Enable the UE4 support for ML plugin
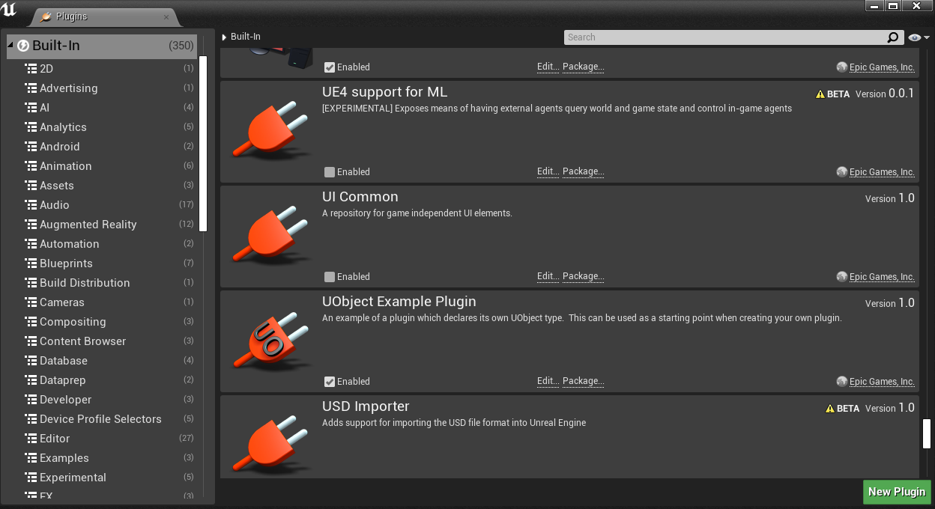 tap(330, 172)
